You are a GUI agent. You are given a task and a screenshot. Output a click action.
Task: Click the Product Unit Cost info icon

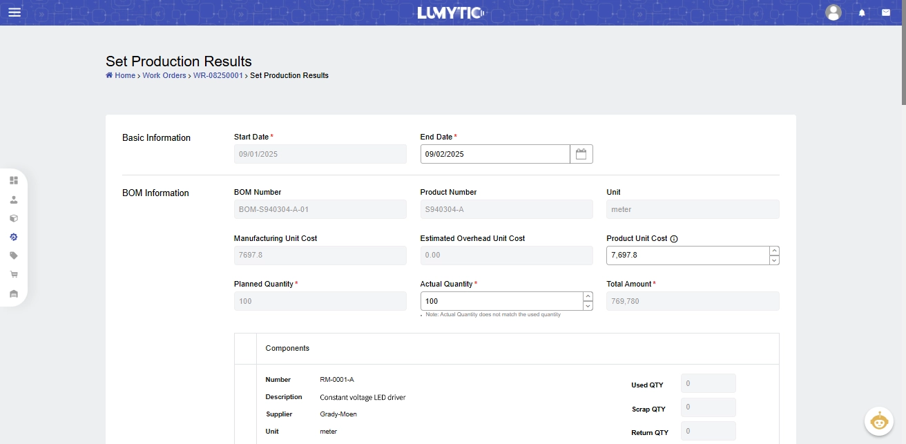click(x=674, y=239)
